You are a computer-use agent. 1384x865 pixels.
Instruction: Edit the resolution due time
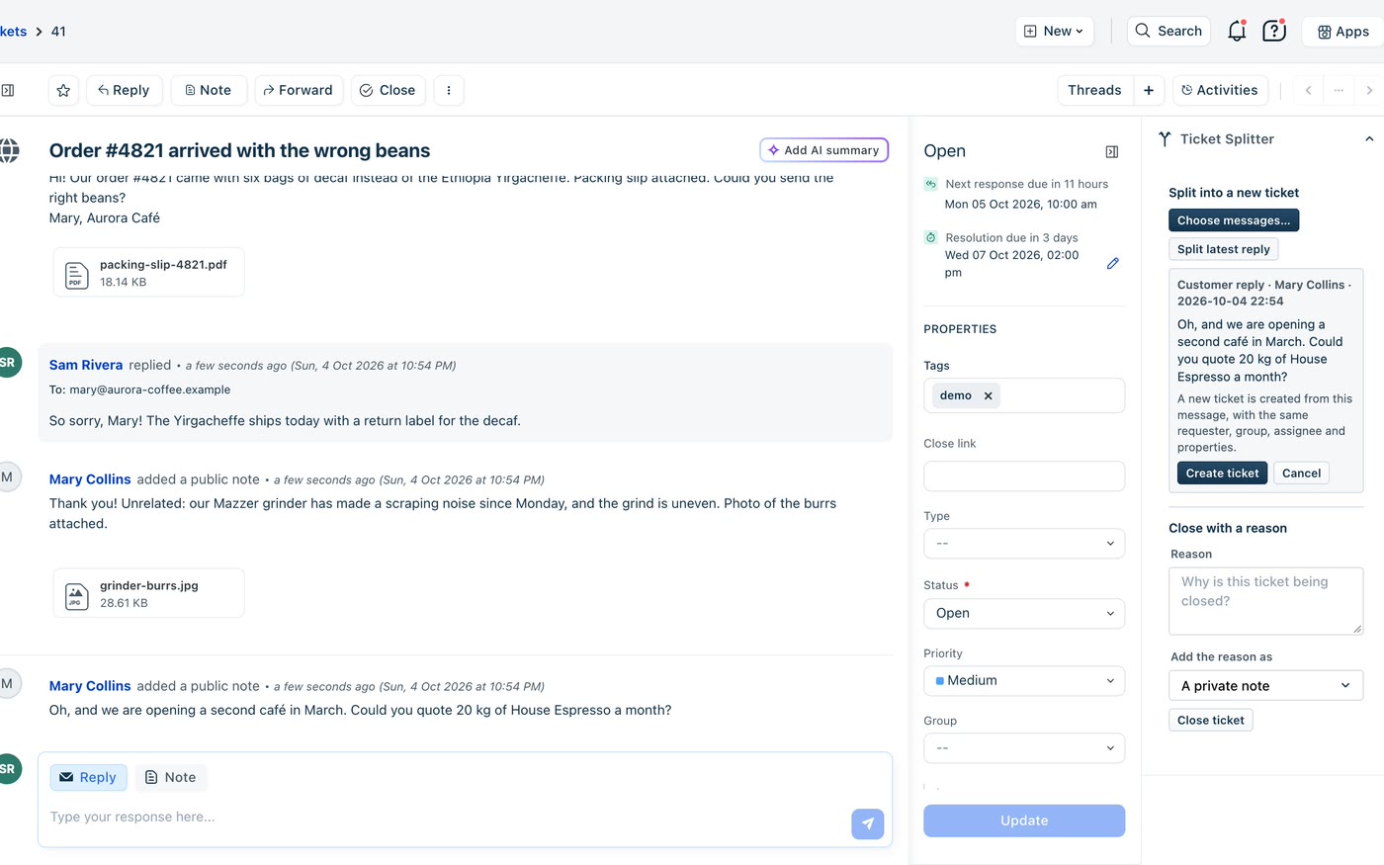tap(1113, 263)
